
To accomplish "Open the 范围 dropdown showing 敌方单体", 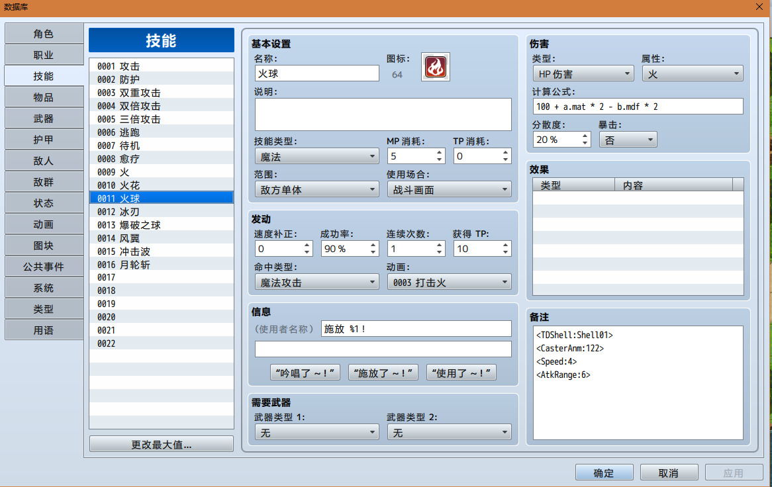I will coord(316,189).
